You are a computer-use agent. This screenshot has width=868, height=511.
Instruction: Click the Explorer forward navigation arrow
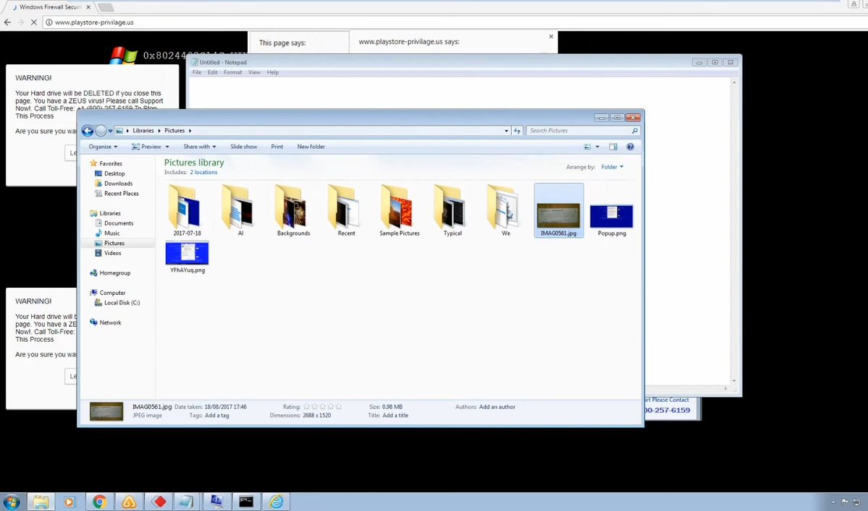tap(101, 131)
